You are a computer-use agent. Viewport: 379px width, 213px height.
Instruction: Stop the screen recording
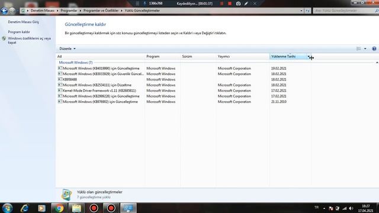(x=230, y=4)
